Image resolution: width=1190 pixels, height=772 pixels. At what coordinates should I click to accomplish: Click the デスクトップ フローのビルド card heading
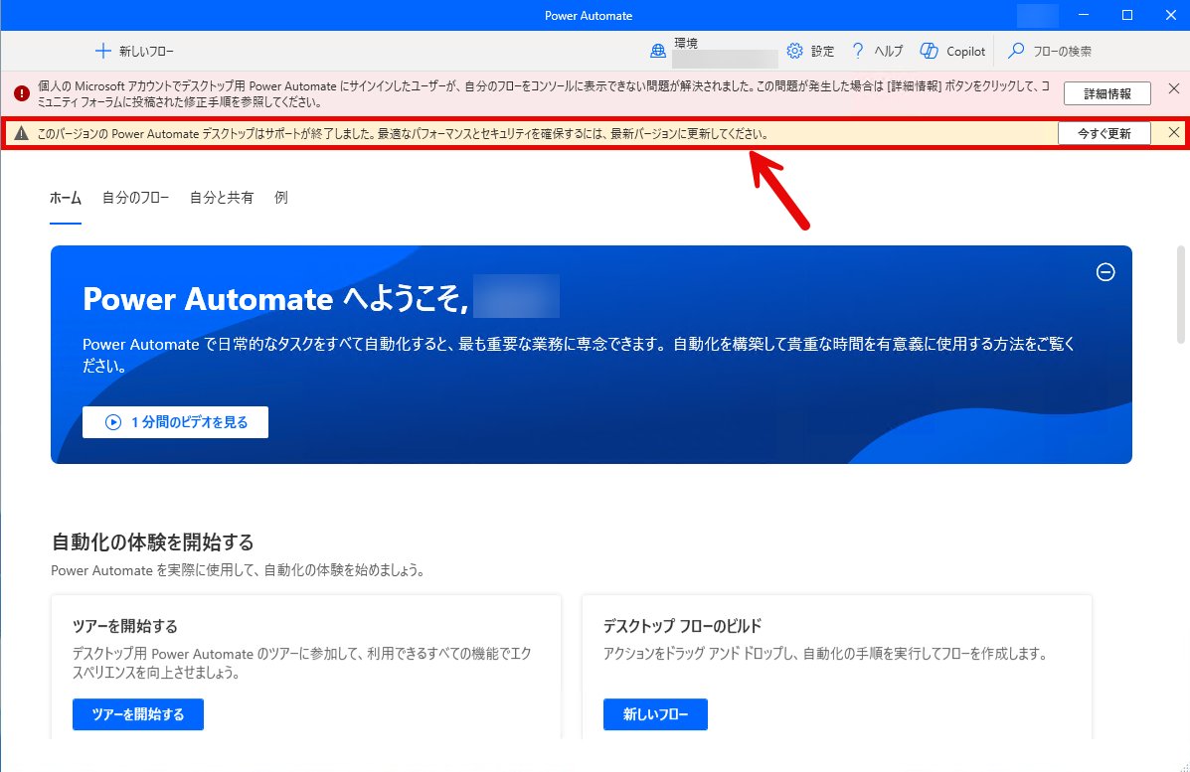(x=682, y=626)
